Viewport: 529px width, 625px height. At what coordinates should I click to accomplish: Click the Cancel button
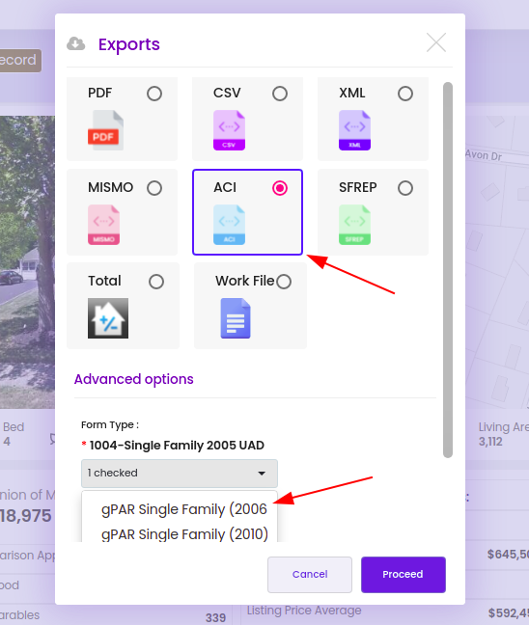310,575
